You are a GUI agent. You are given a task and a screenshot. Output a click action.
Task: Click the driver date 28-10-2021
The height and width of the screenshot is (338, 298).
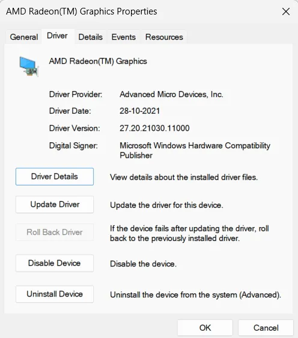(x=140, y=111)
